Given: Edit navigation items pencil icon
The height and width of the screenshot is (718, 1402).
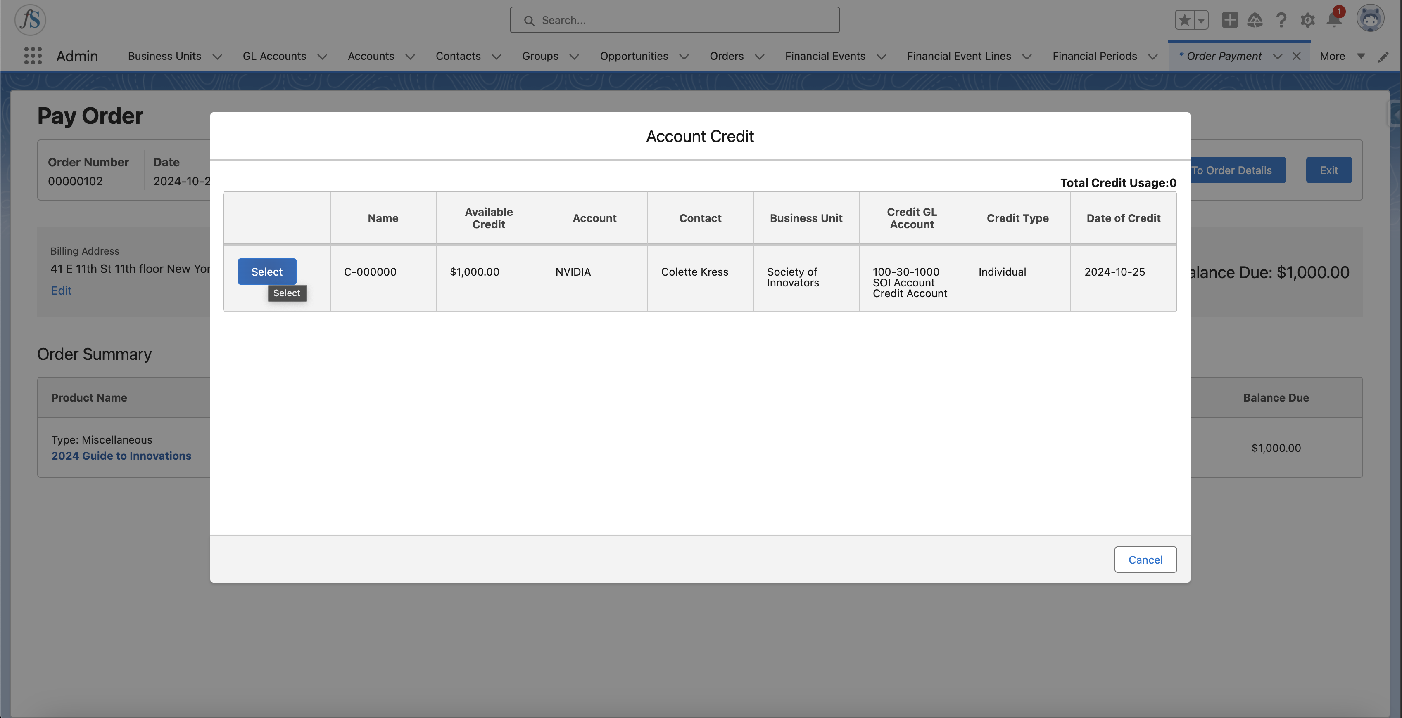Looking at the screenshot, I should click(x=1383, y=57).
